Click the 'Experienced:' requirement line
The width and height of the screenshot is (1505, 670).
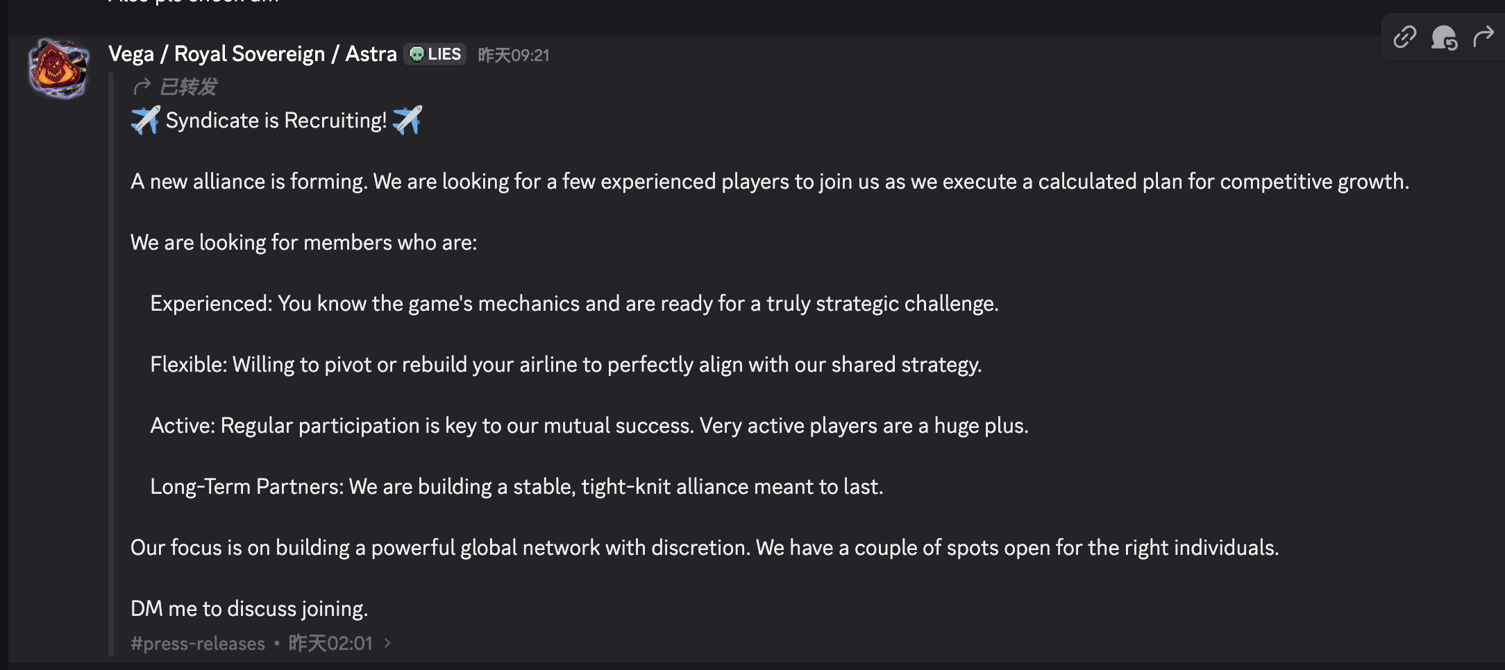(x=574, y=303)
